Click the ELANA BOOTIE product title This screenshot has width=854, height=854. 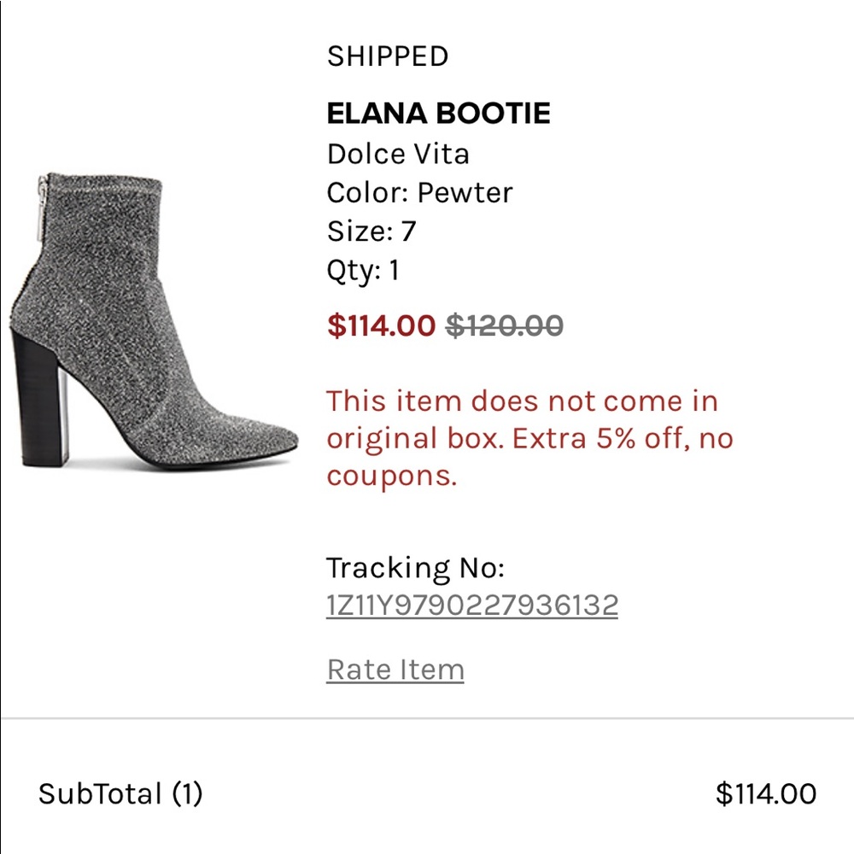437,112
